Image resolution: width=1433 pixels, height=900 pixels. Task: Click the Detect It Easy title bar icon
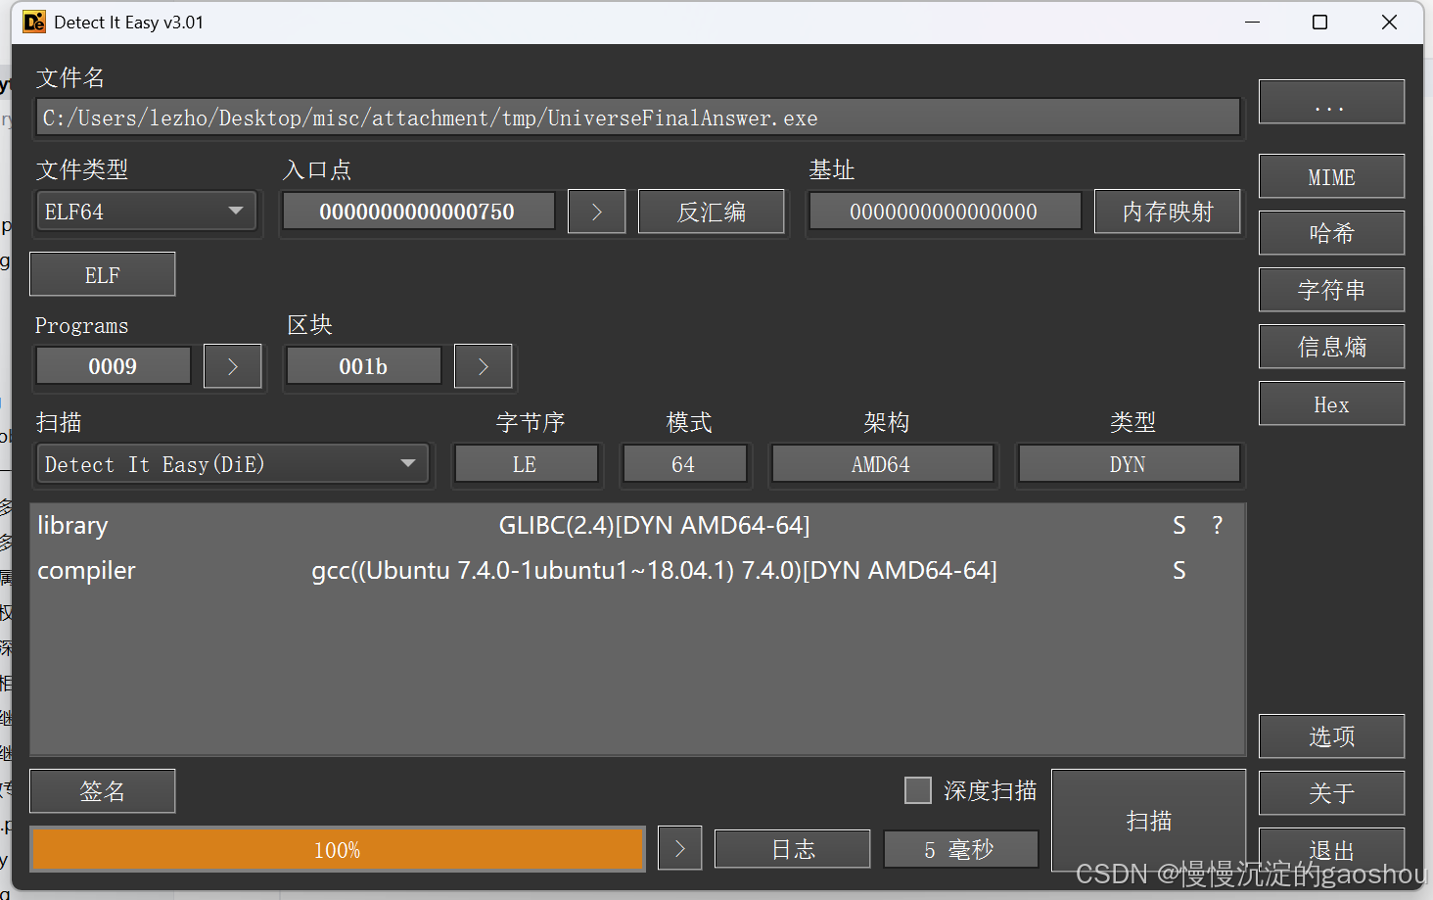tap(34, 22)
